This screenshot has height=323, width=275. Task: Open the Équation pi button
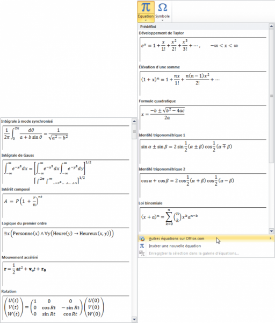tap(146, 10)
